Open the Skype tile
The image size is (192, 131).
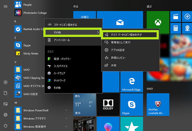132,105
